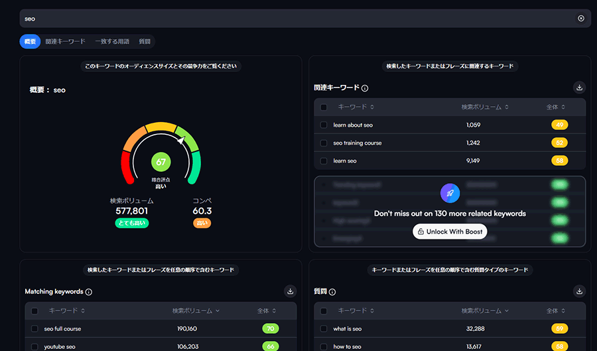Show info for 関連キーワード heading

(x=365, y=88)
